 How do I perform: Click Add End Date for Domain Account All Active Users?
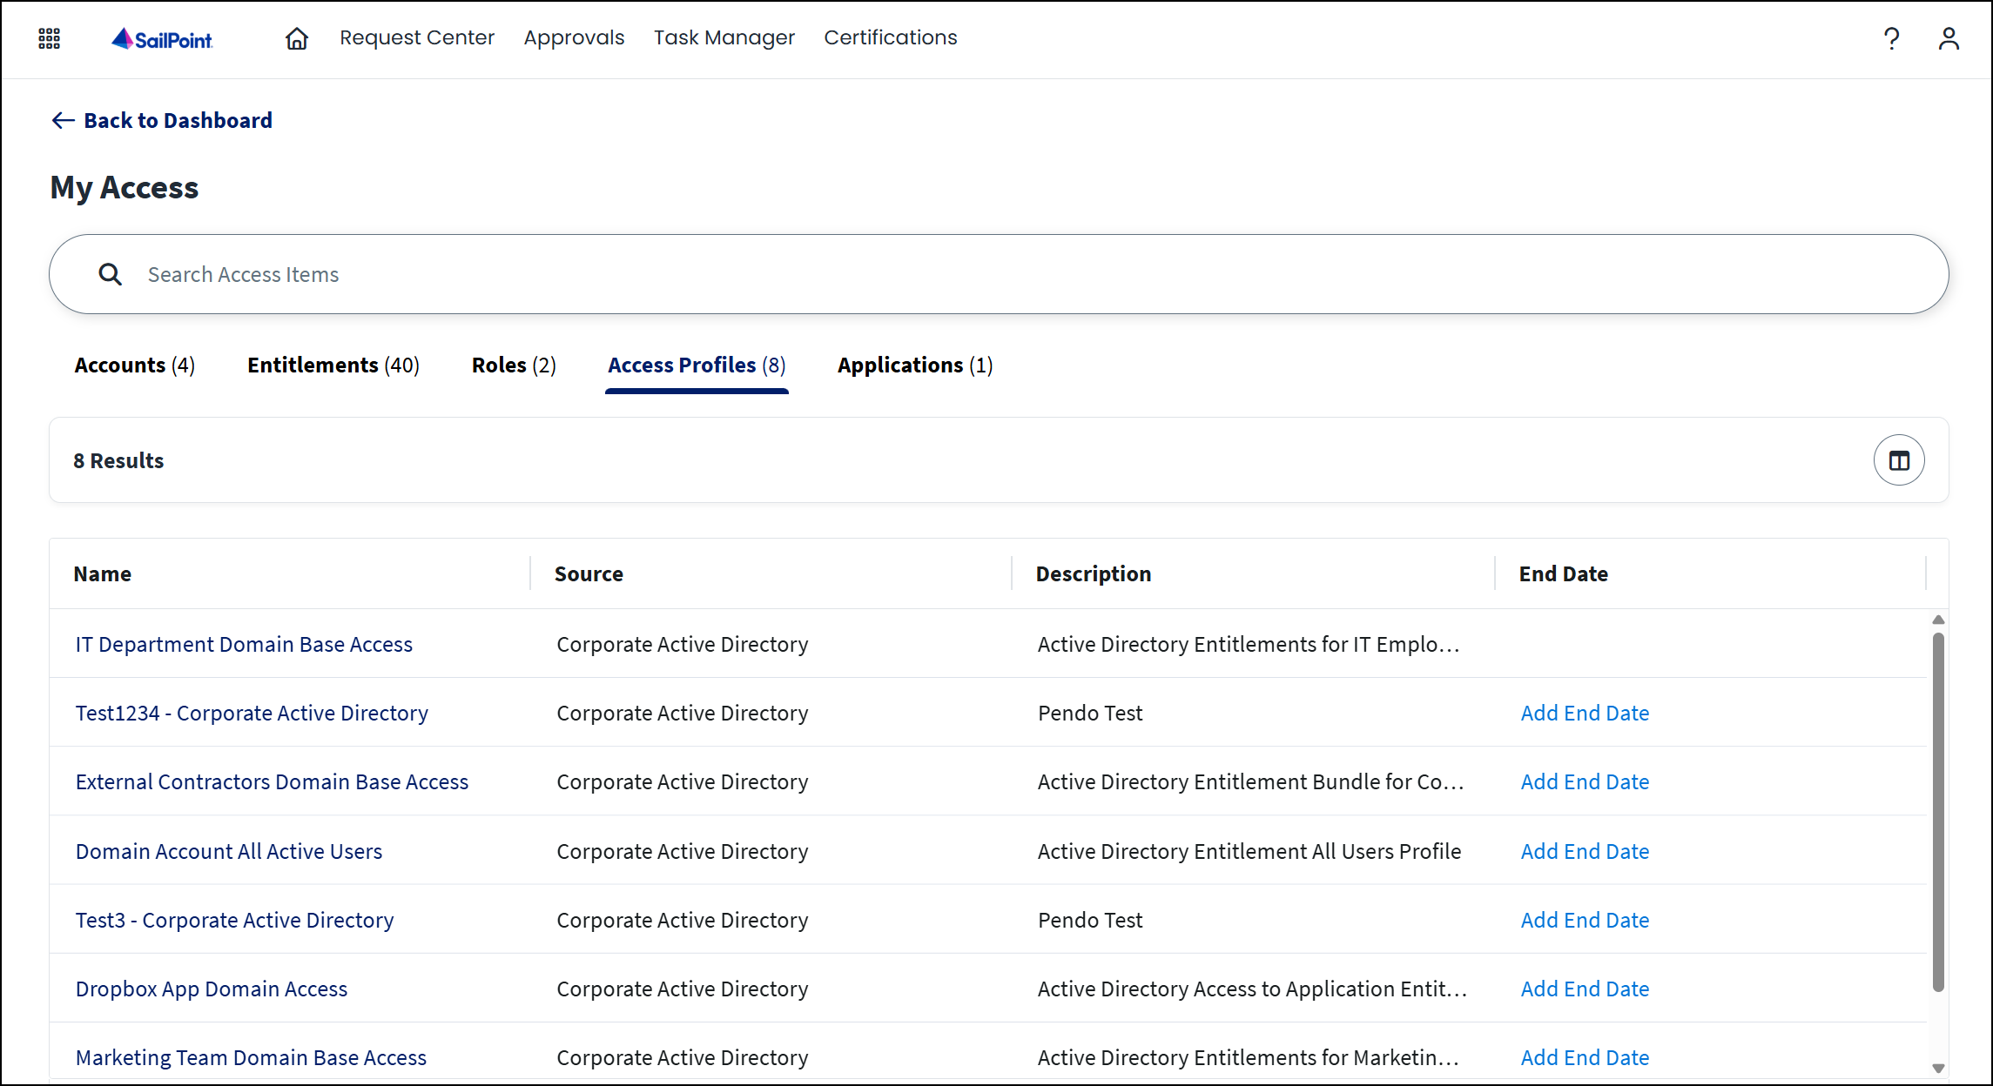point(1585,851)
